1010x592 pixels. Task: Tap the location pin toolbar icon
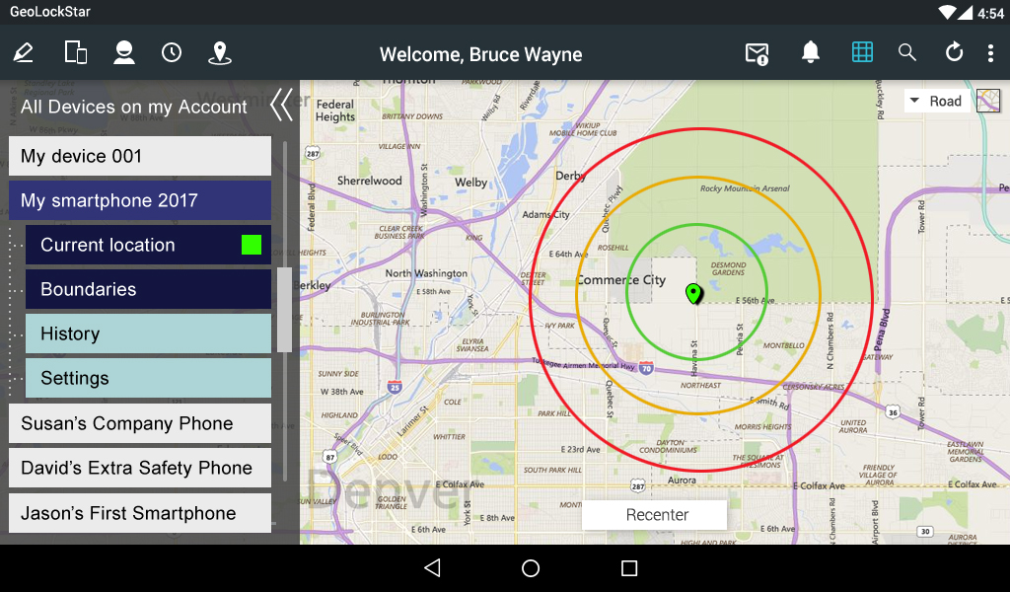[220, 53]
